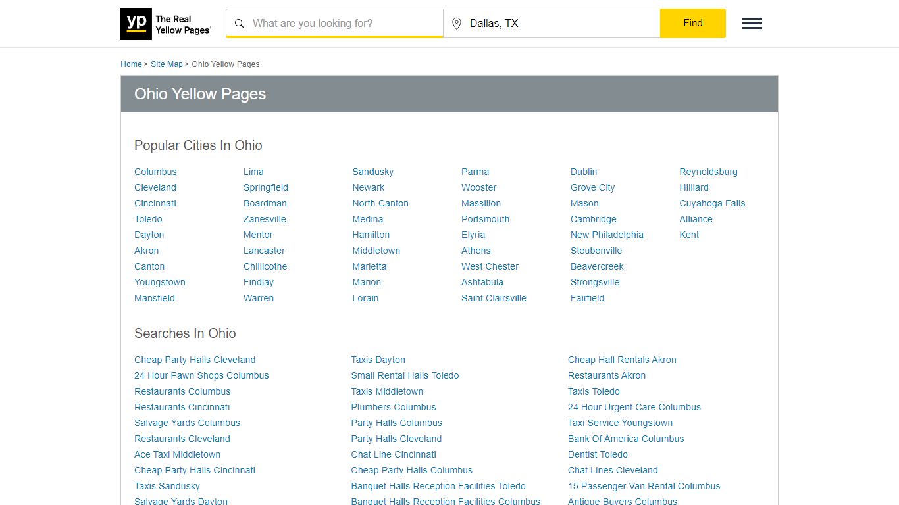The height and width of the screenshot is (505, 899).
Task: Open Dentist Toledo search link
Action: click(598, 454)
